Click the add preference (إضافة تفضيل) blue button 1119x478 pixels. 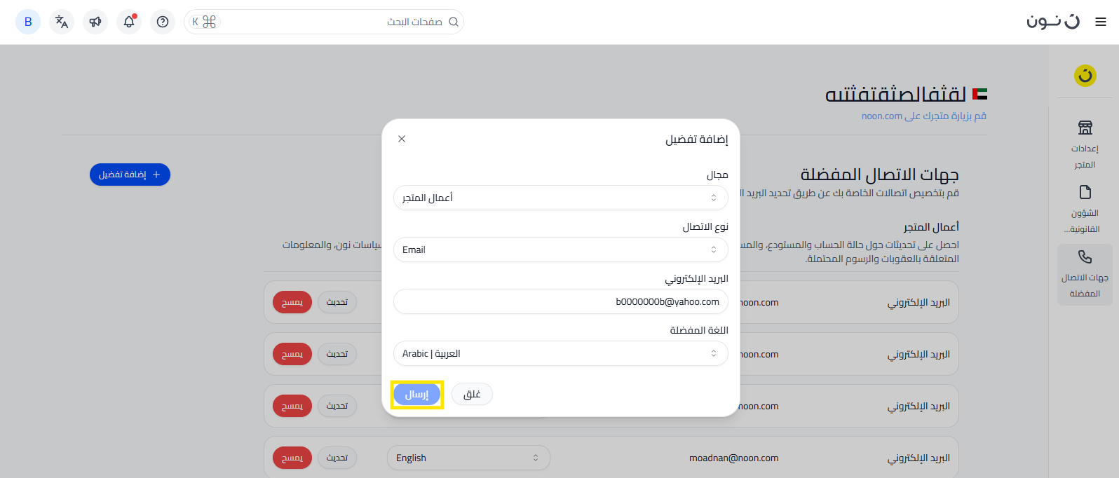pyautogui.click(x=130, y=175)
